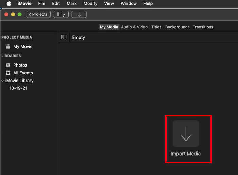Open the Apple menu
The width and height of the screenshot is (238, 175).
coord(9,3)
